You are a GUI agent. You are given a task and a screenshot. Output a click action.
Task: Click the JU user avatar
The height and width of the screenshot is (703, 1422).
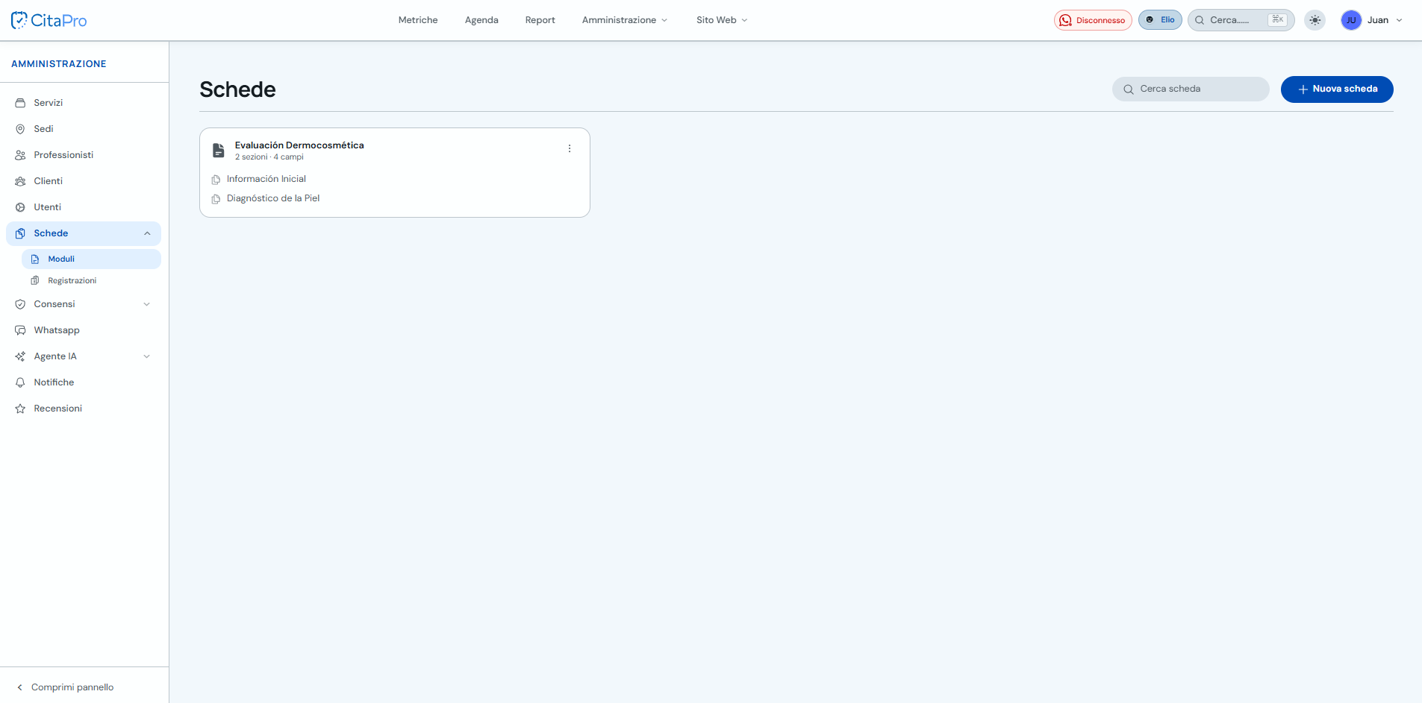[x=1351, y=20]
